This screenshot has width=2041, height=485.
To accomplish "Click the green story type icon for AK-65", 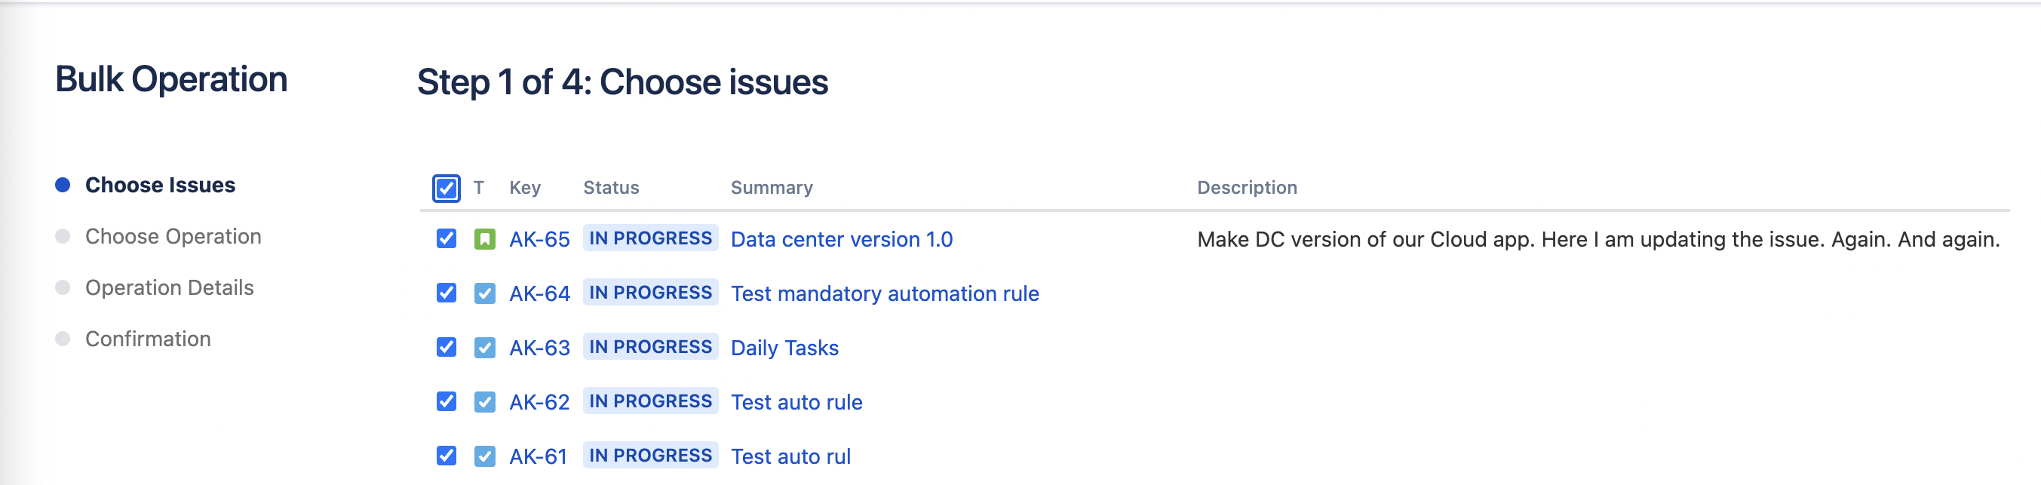I will (x=484, y=238).
